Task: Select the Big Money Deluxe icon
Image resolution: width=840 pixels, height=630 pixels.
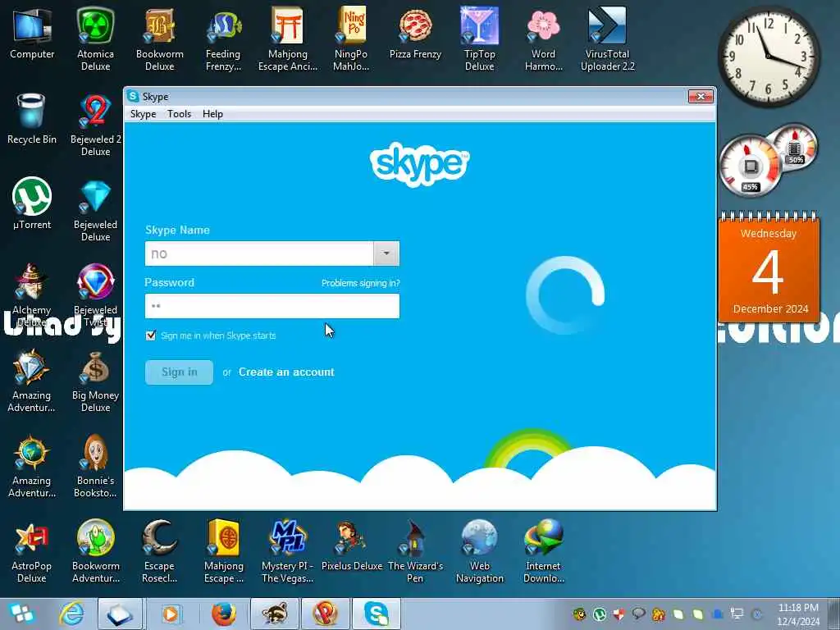Action: [x=95, y=381]
